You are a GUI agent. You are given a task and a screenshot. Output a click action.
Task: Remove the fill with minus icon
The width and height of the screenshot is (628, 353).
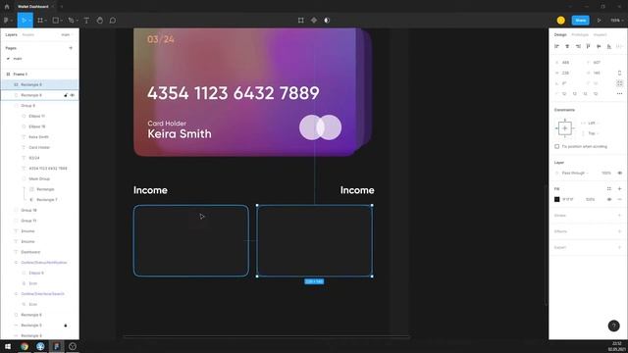point(619,199)
